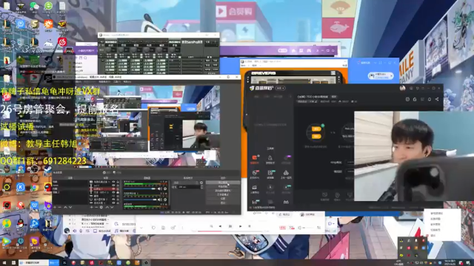
Task: Click upper yellow button in circular panel
Action: pos(316,129)
